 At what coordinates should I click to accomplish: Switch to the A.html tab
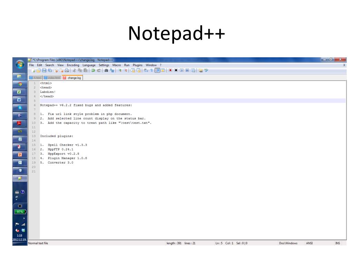click(x=36, y=78)
